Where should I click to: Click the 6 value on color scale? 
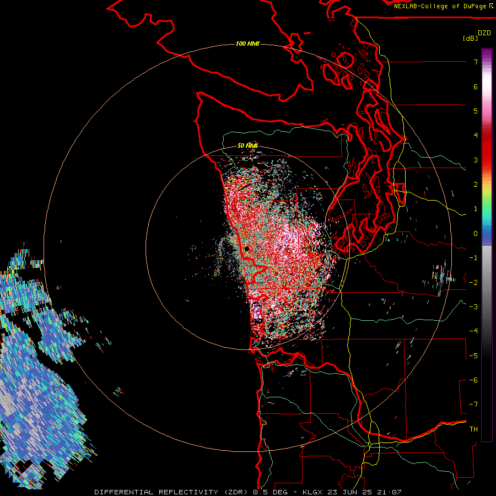pos(476,87)
